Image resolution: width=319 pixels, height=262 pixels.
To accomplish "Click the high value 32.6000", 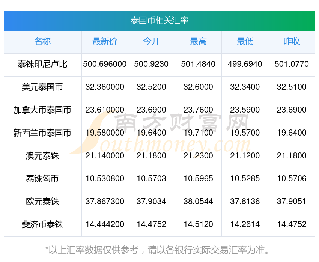I will pos(198,87).
